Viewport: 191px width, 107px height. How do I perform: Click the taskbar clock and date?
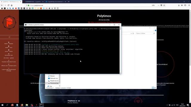click(x=182, y=105)
